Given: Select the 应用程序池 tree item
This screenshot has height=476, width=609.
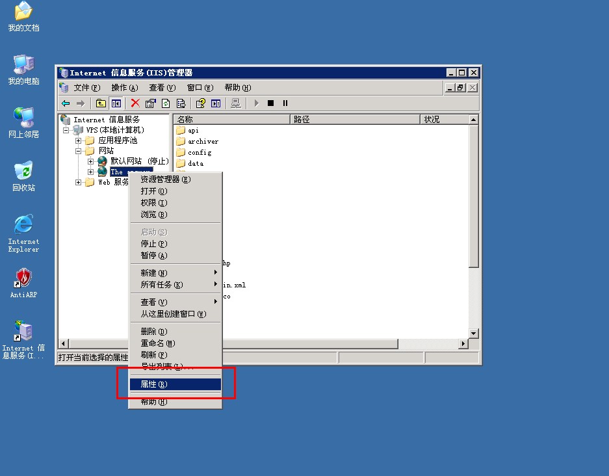Looking at the screenshot, I should click(x=118, y=140).
